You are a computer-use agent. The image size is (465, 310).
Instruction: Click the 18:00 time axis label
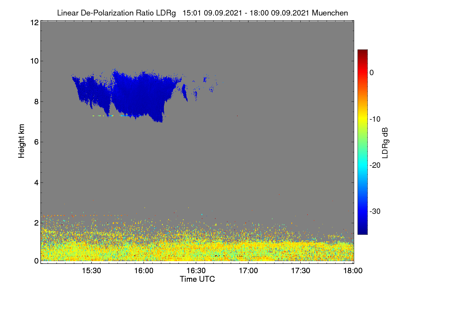pos(353,271)
